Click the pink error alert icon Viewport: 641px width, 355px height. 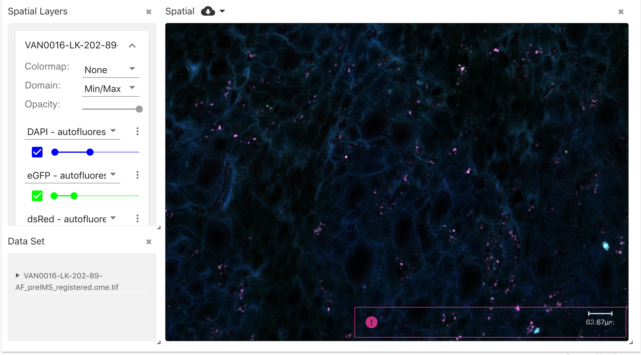click(371, 322)
